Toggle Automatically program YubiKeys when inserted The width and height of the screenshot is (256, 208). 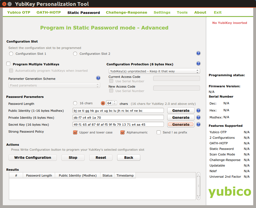[x=11, y=71]
